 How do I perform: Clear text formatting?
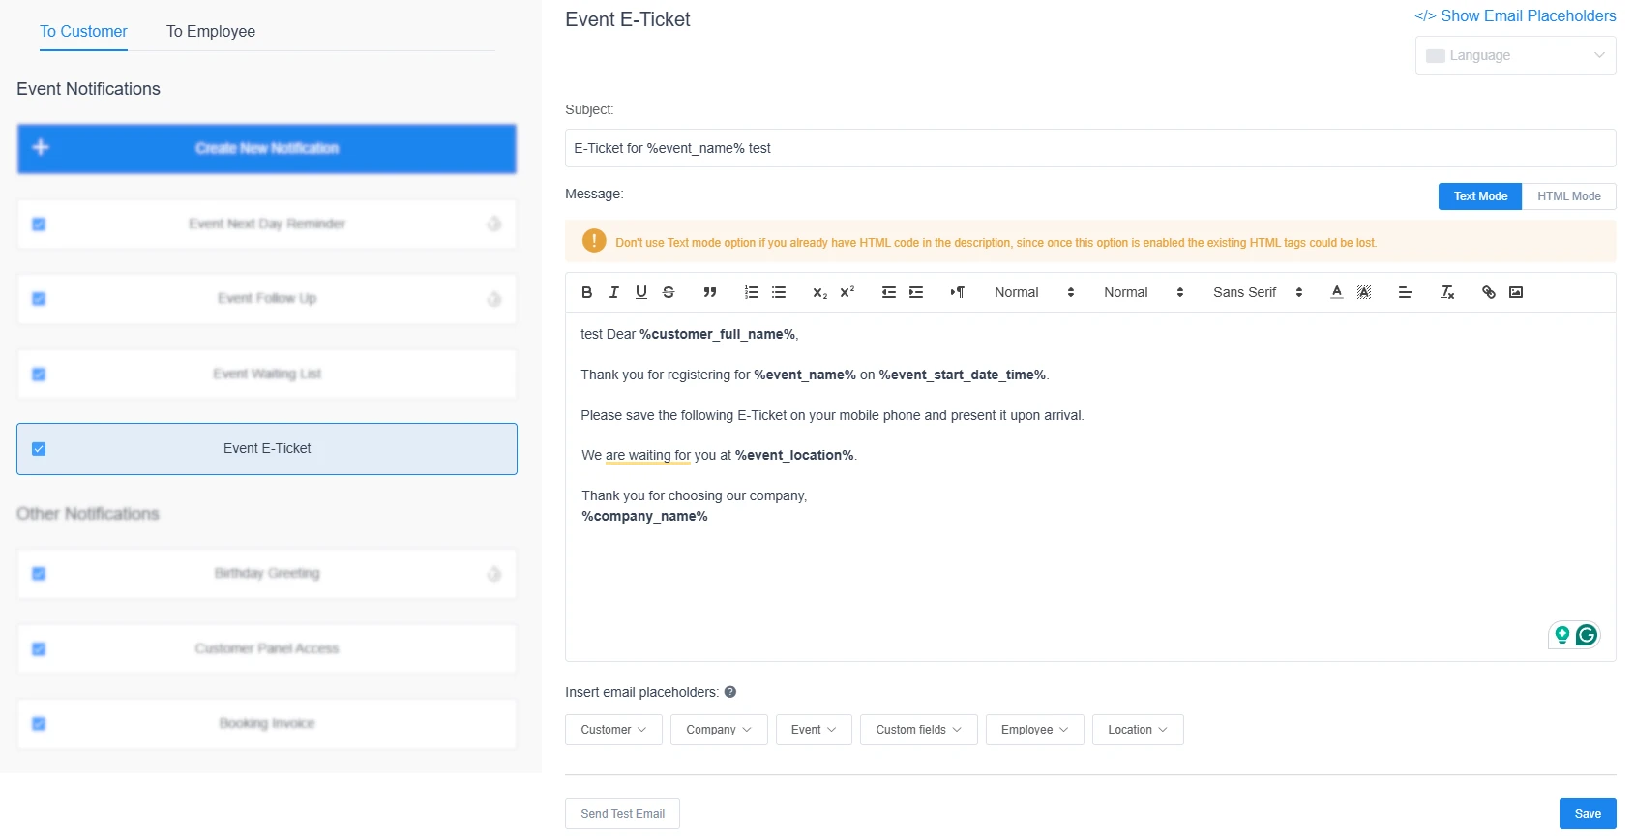tap(1447, 292)
